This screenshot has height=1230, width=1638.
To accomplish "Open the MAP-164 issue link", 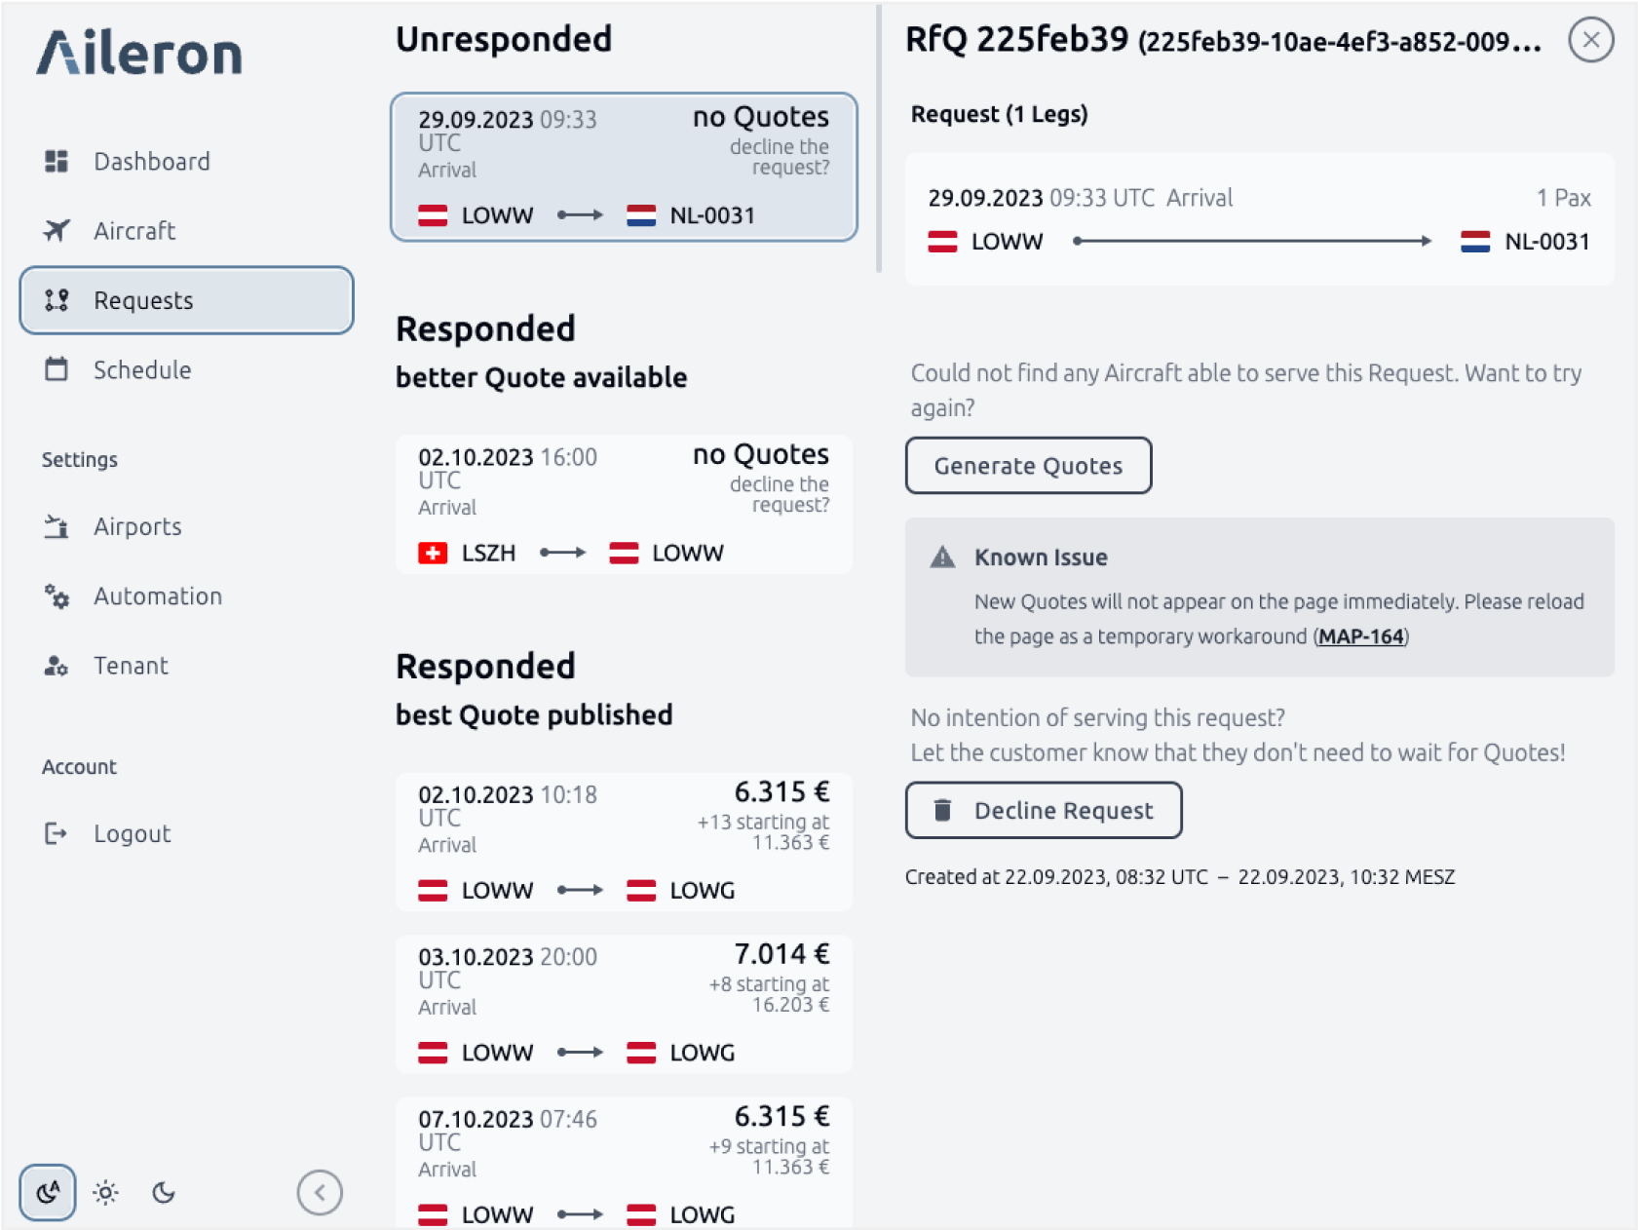I will coord(1360,636).
